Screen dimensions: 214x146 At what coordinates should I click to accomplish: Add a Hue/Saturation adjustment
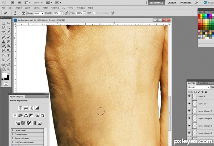(20, 115)
